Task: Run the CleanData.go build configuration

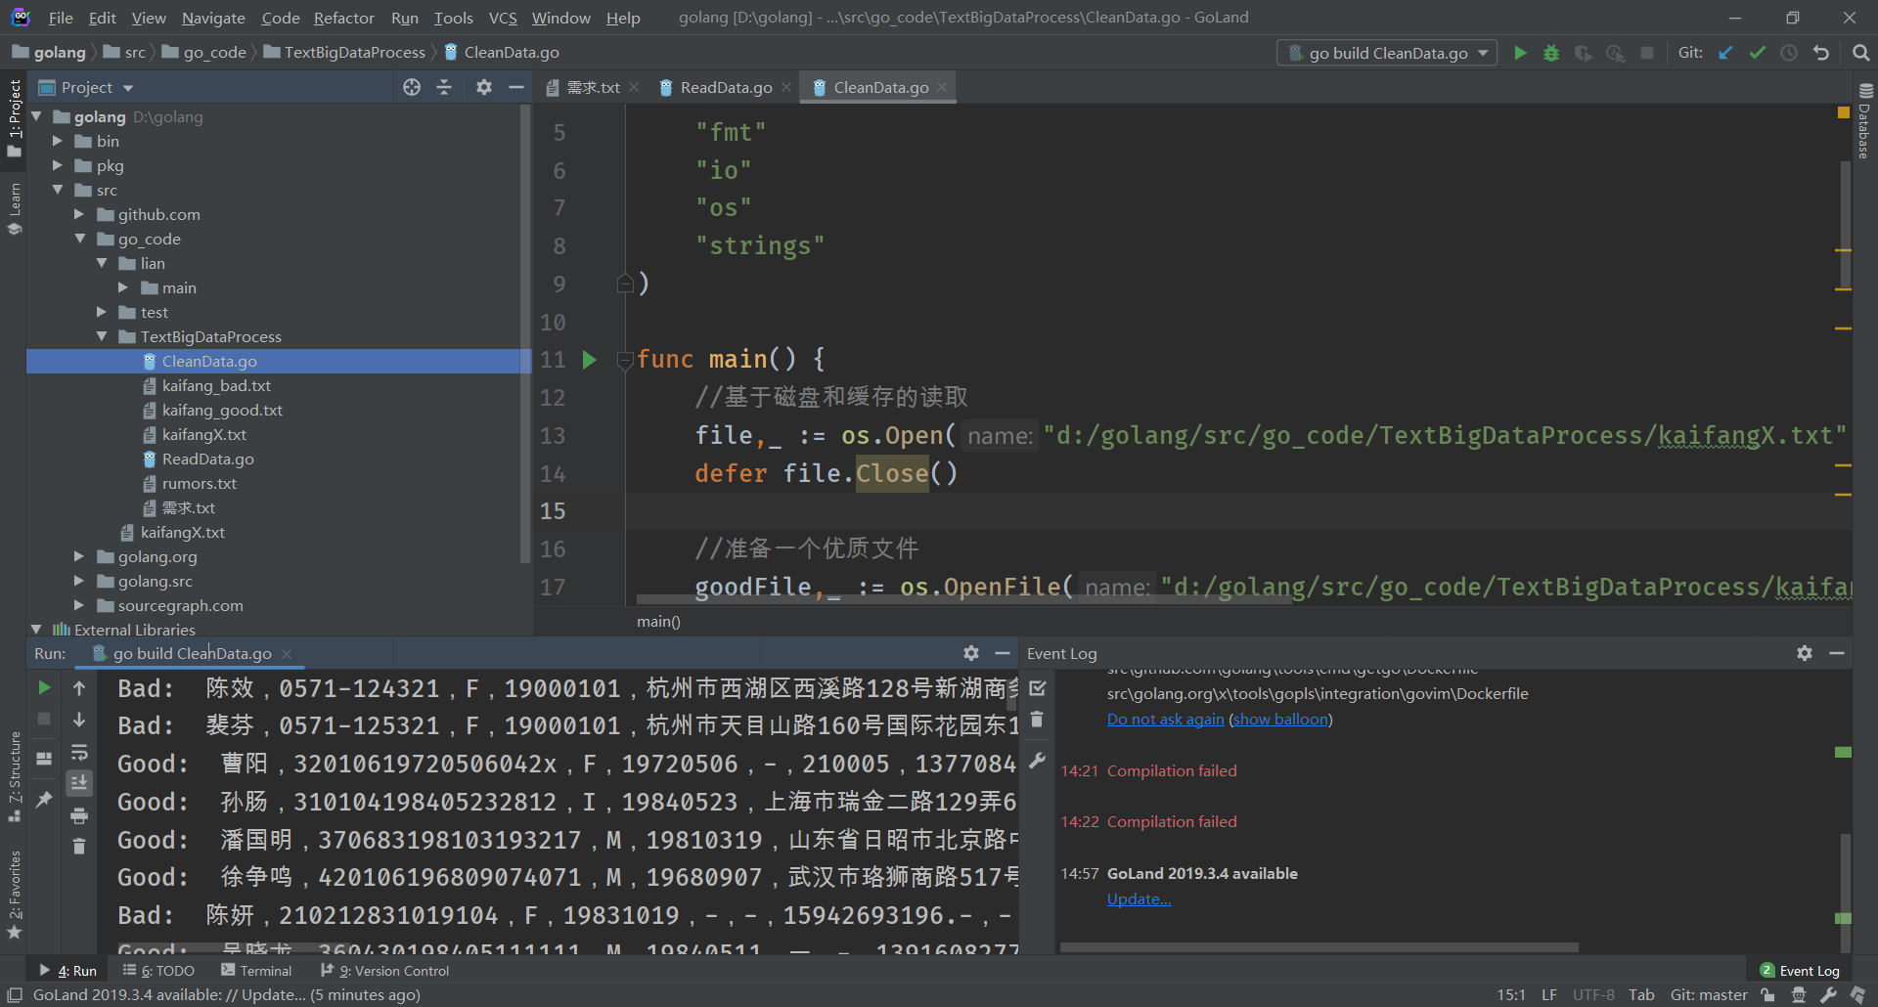Action: 1519,53
